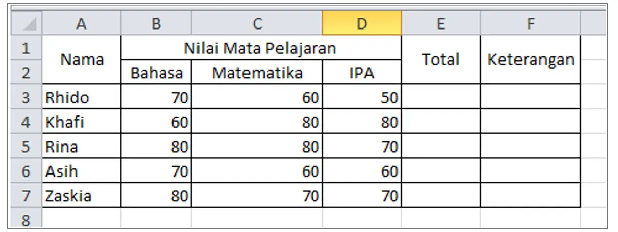Select row 8 header
The height and width of the screenshot is (232, 618).
[27, 219]
